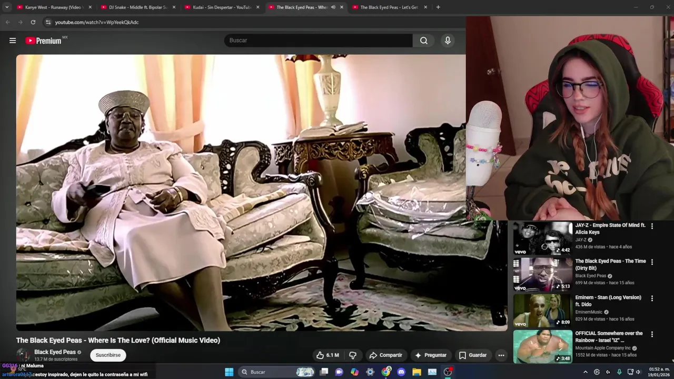Open the JAY-Z Empire State thumbnail
Image resolution: width=674 pixels, height=379 pixels.
pos(542,238)
